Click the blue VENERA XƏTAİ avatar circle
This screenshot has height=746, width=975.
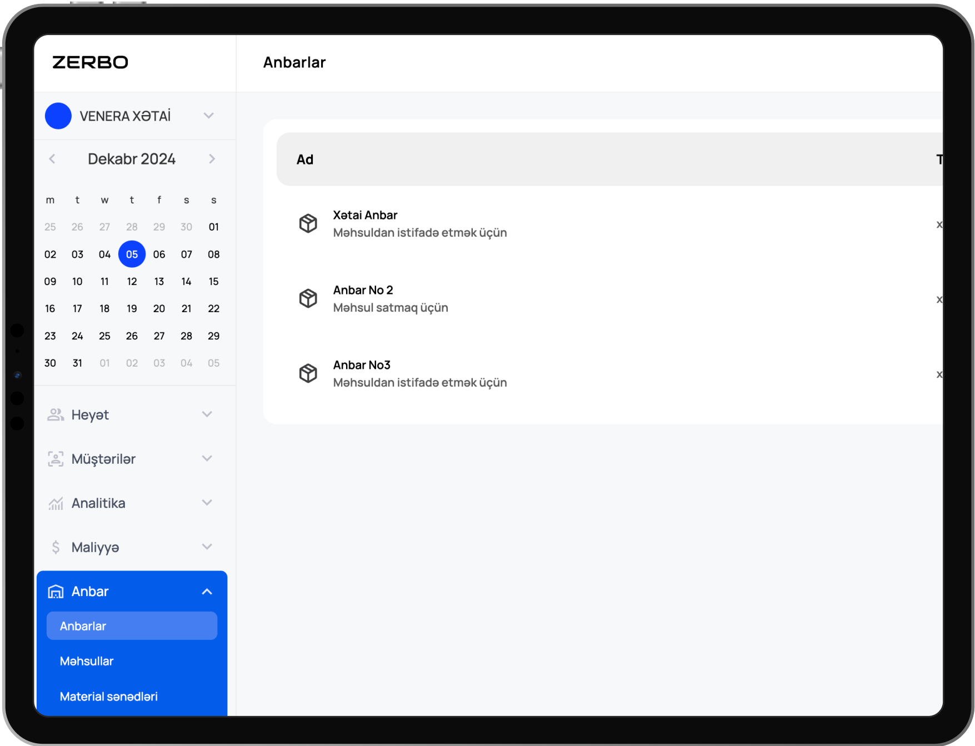click(x=58, y=116)
